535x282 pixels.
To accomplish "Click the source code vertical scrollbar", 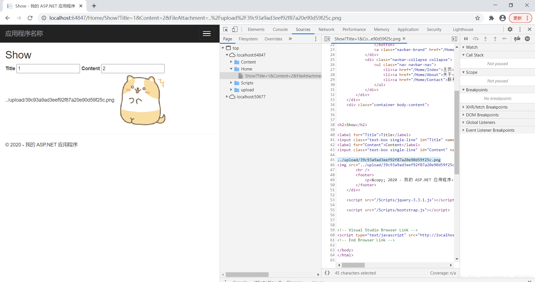I will pyautogui.click(x=457, y=132).
